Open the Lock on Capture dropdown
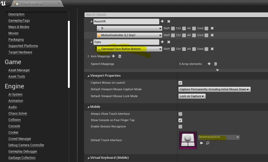The image size is (268, 162). tap(192, 96)
